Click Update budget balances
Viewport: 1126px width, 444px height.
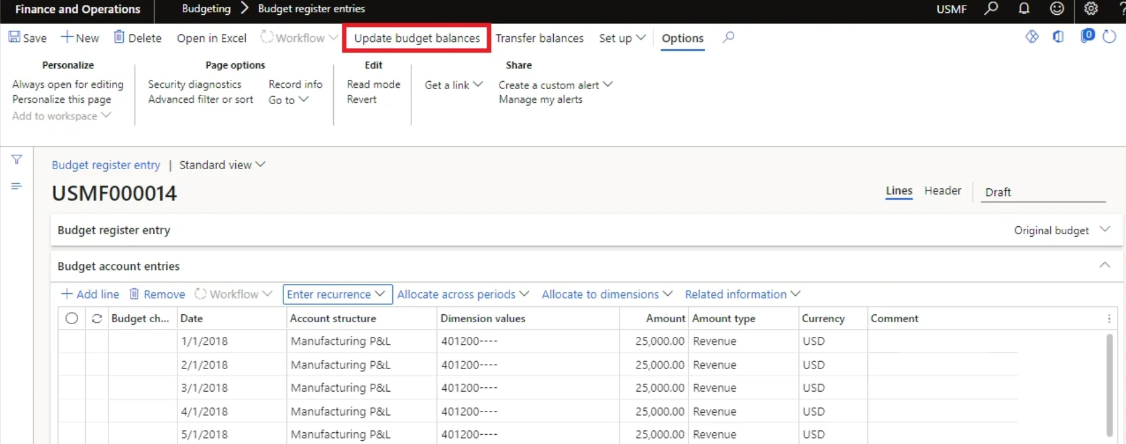click(x=416, y=38)
